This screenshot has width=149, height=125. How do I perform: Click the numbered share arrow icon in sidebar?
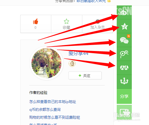pos(124,81)
